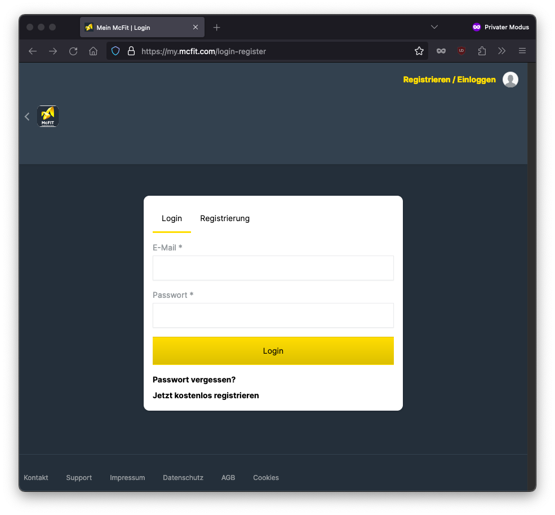Open tracking protection shield icon
The height and width of the screenshot is (515, 555).
116,51
